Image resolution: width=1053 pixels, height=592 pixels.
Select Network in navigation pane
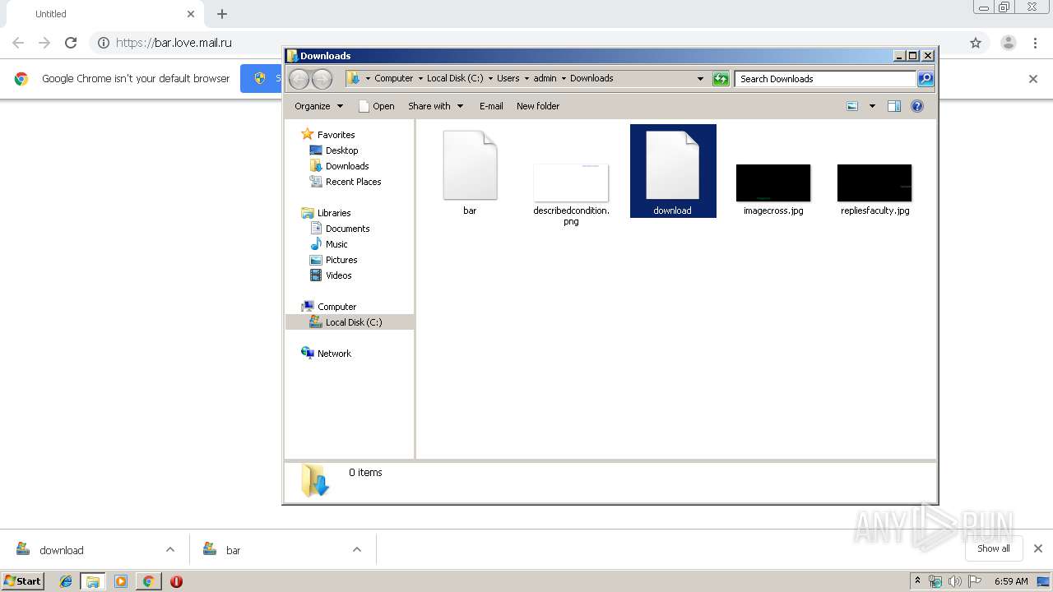[327, 354]
